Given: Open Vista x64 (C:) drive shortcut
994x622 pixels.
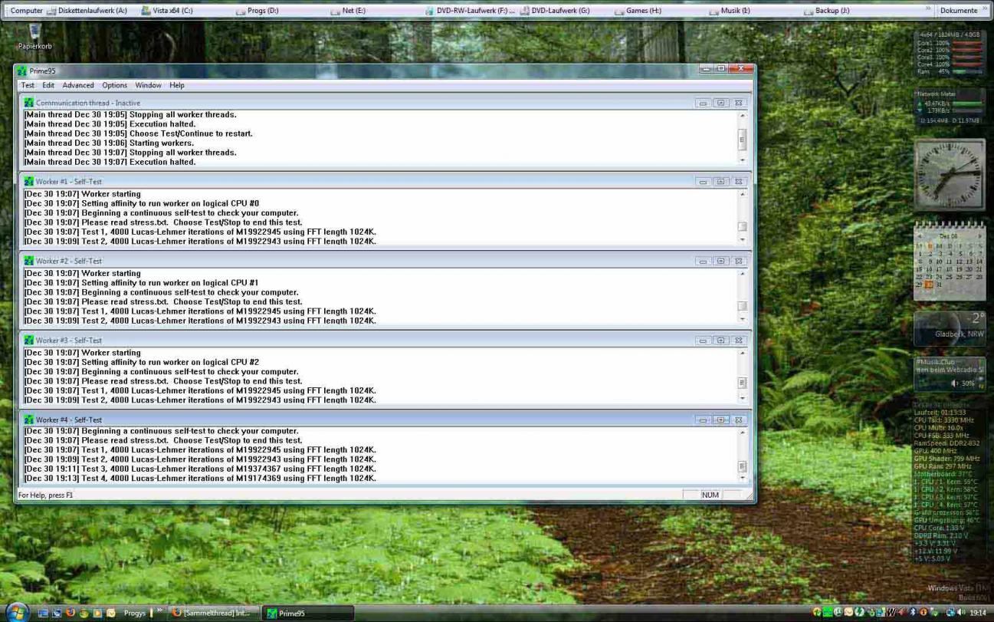Looking at the screenshot, I should click(167, 11).
